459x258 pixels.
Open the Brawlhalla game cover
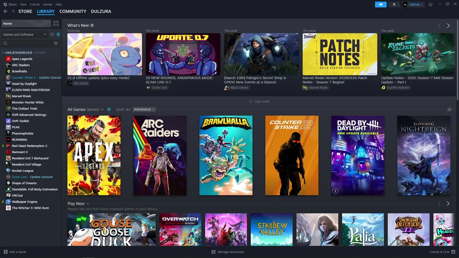click(x=226, y=156)
